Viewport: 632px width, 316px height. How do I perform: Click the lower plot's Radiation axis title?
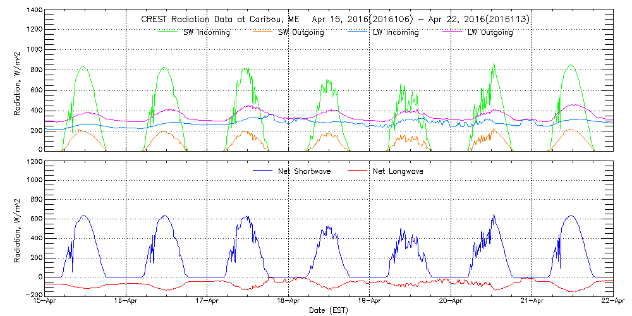point(19,228)
